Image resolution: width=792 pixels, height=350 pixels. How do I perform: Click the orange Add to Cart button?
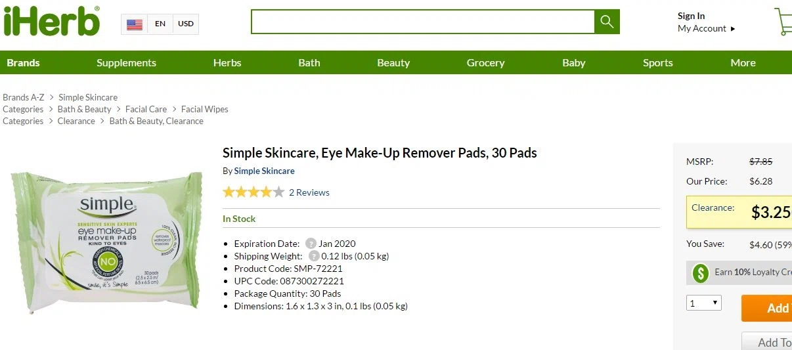coord(767,308)
